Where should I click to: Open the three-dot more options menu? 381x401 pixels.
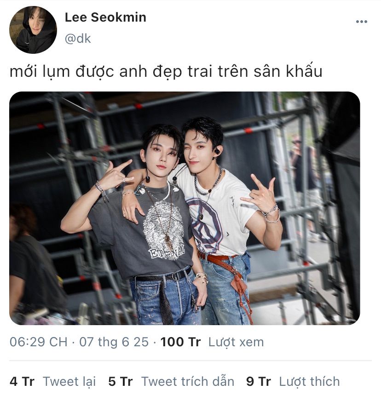click(361, 22)
